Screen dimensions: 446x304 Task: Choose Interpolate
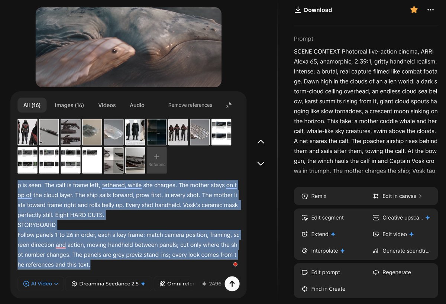coord(323,251)
